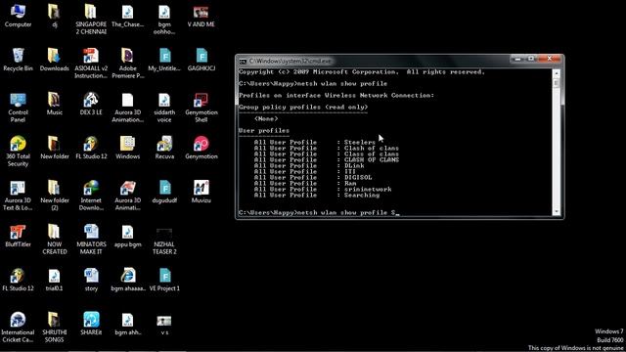This screenshot has width=626, height=352.
Task: Select the SINGAPORE 2 CHENNAI folder
Action: [x=91, y=20]
